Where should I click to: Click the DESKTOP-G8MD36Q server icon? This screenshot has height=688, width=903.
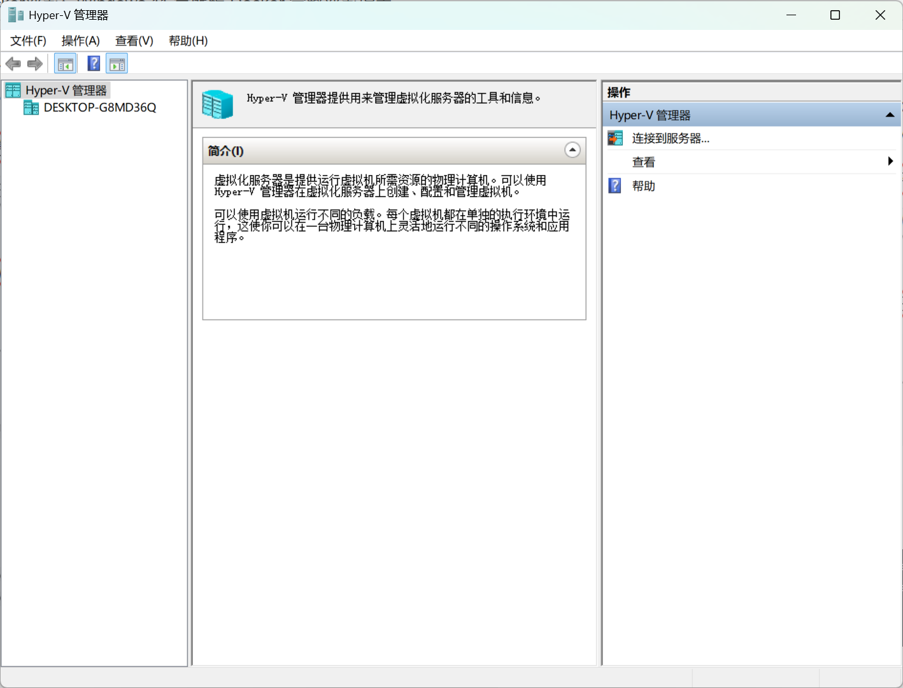pyautogui.click(x=31, y=107)
